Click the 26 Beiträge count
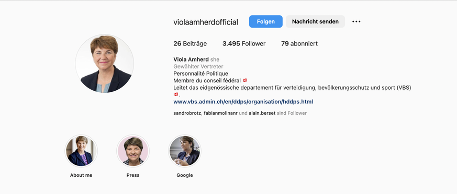This screenshot has height=194, width=457. pos(190,44)
